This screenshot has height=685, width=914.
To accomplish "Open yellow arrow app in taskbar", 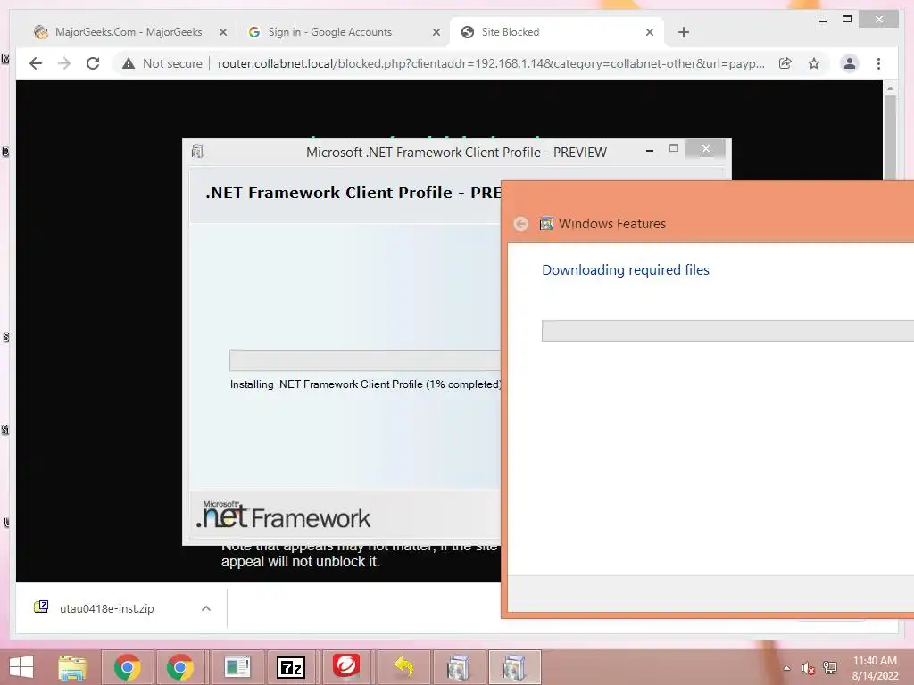I will [x=403, y=667].
